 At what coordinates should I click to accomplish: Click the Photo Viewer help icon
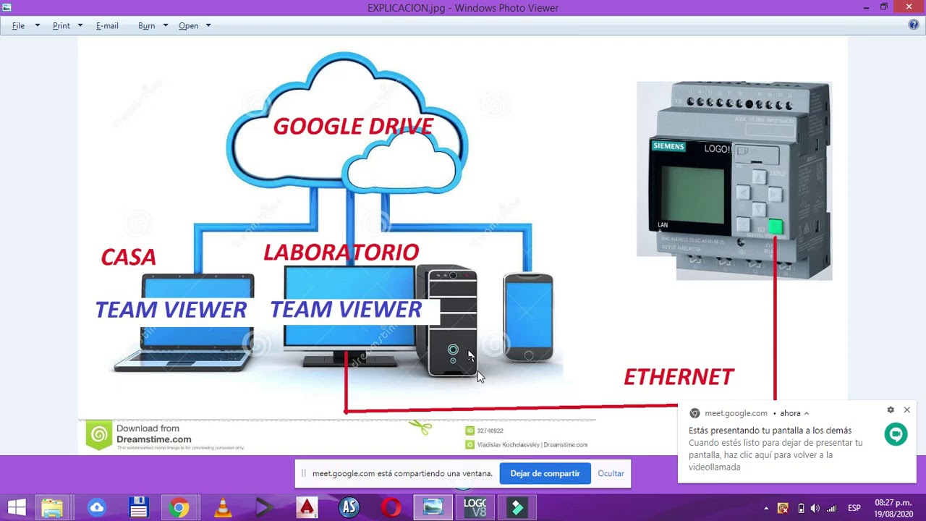point(914,25)
